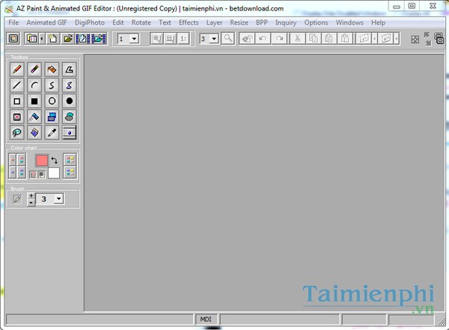Select the paint bucket fill tool
Viewport: 449px width, 330px height.
tap(34, 132)
